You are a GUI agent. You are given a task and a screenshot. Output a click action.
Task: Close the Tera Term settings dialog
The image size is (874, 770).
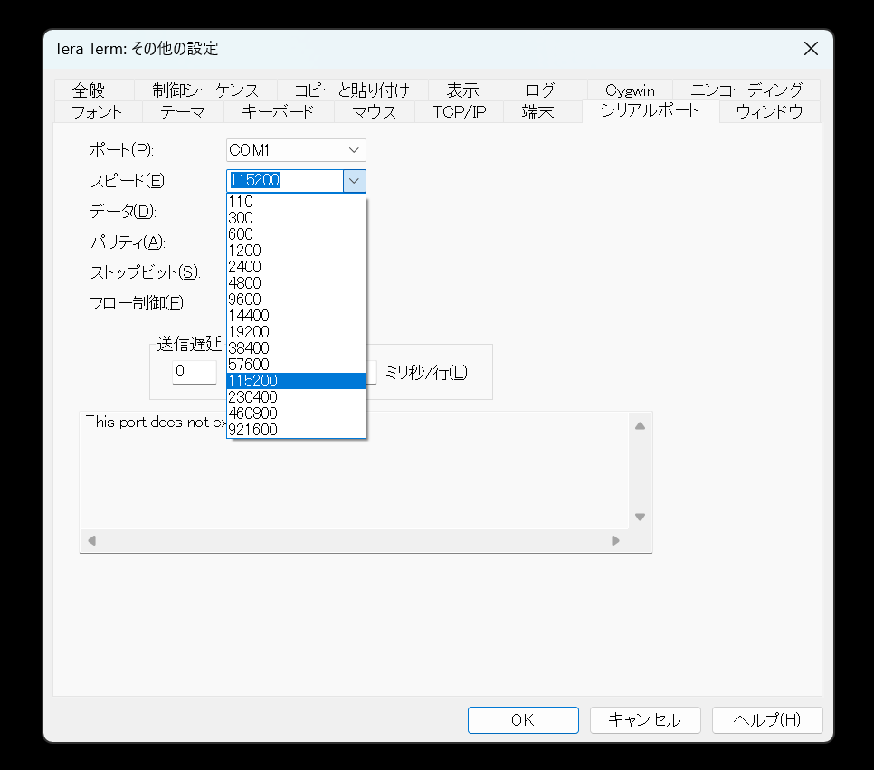[811, 49]
